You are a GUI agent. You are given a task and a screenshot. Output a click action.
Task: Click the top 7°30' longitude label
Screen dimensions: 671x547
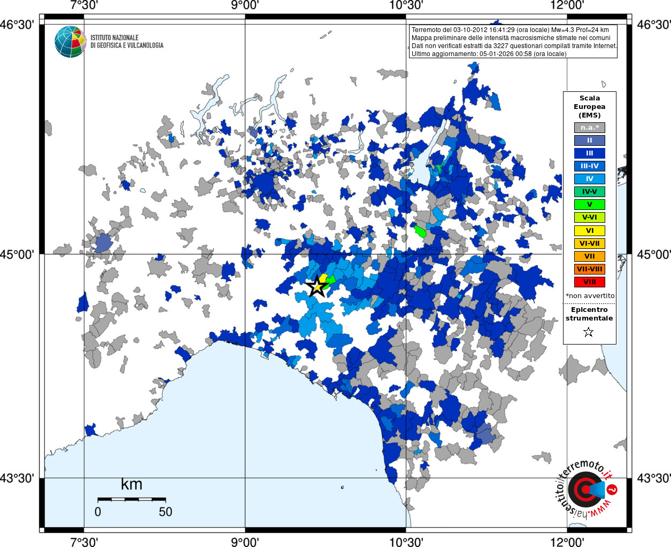[83, 5]
